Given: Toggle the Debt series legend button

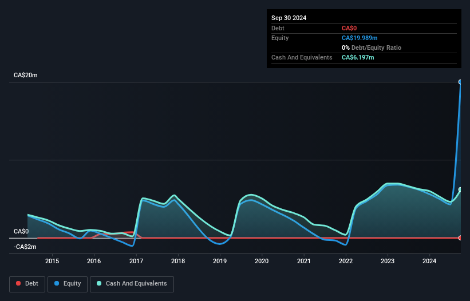Looking at the screenshot, I should click(27, 284).
